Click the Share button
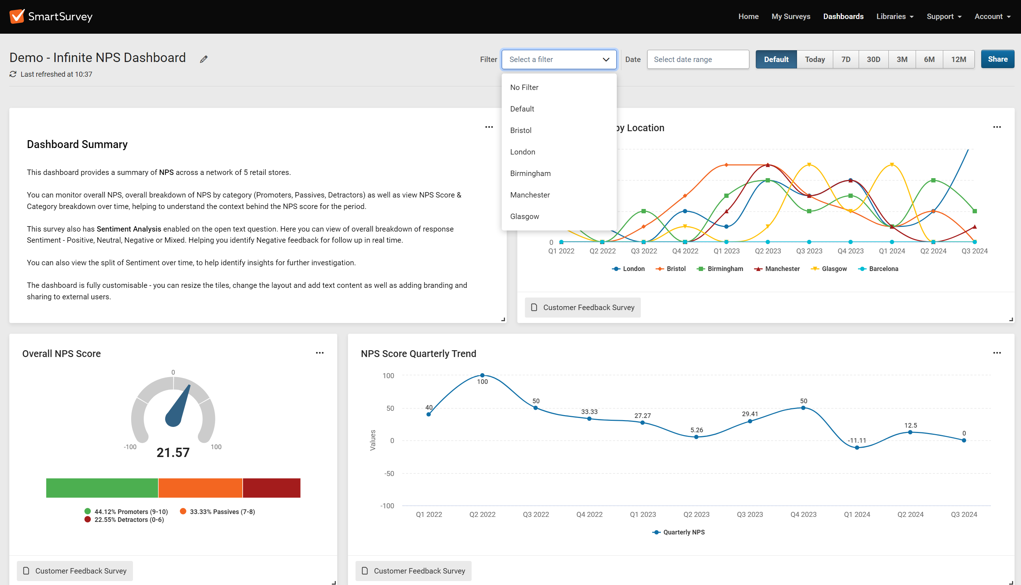The height and width of the screenshot is (585, 1021). coord(998,59)
